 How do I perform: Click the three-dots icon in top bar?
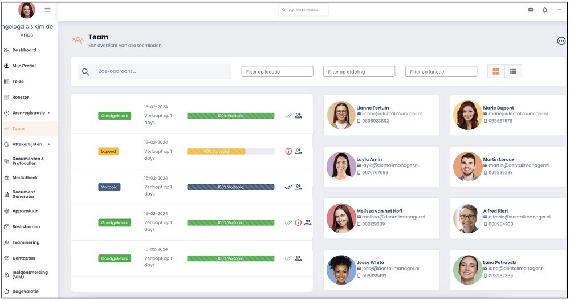(559, 10)
